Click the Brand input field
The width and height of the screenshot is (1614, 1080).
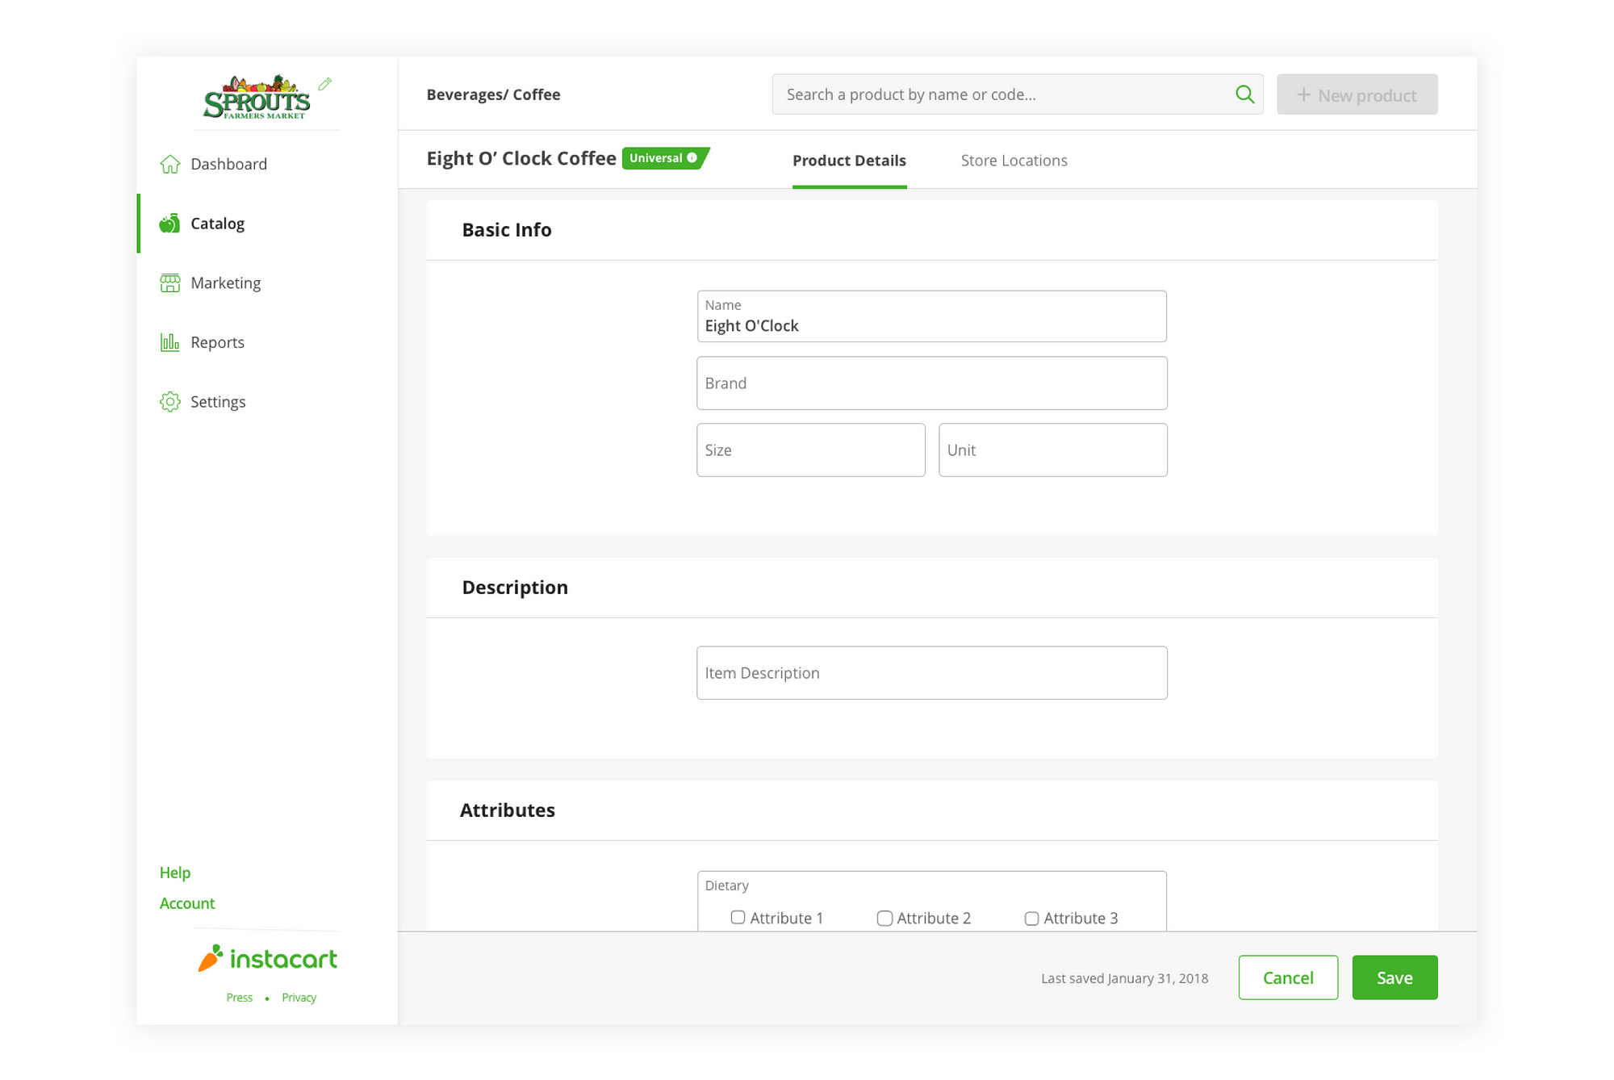pos(931,383)
